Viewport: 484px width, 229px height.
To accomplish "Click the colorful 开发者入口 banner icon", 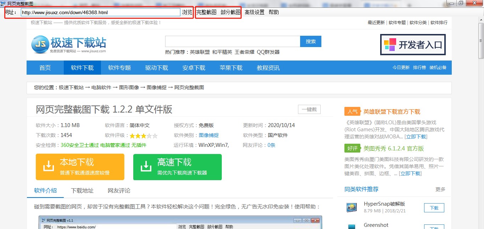I will click(390, 45).
